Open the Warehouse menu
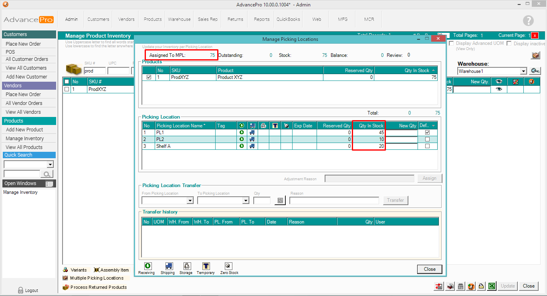 pos(179,19)
